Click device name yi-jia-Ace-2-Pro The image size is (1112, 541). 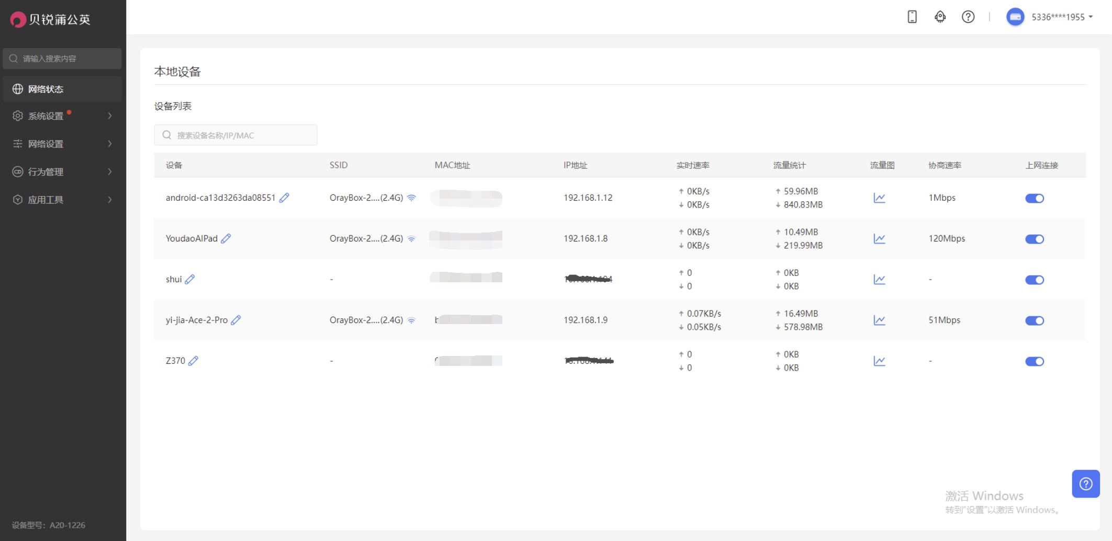tap(197, 320)
